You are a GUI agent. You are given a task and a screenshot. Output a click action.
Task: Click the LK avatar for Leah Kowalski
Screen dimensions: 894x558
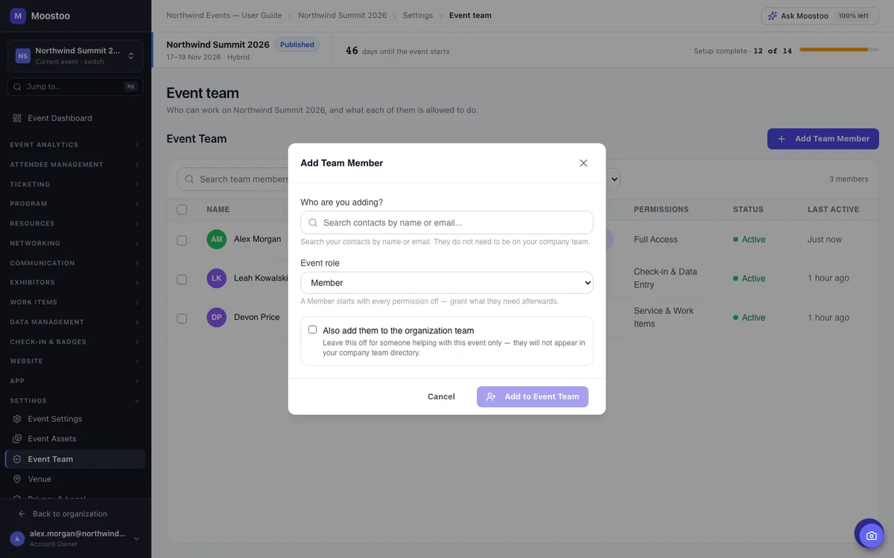tap(216, 278)
